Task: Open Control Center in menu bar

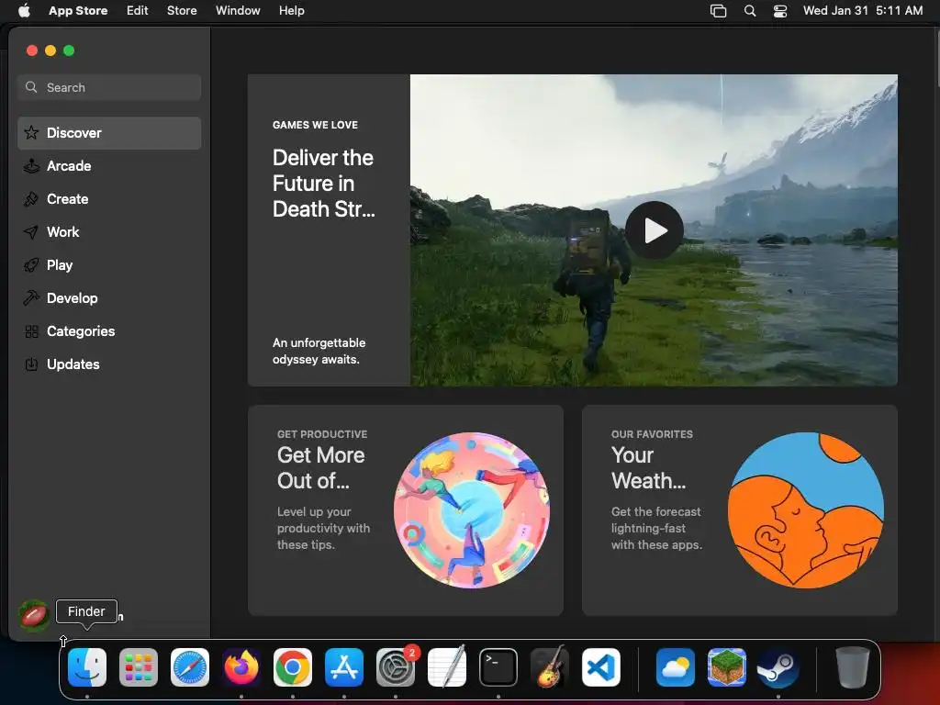Action: (x=780, y=10)
